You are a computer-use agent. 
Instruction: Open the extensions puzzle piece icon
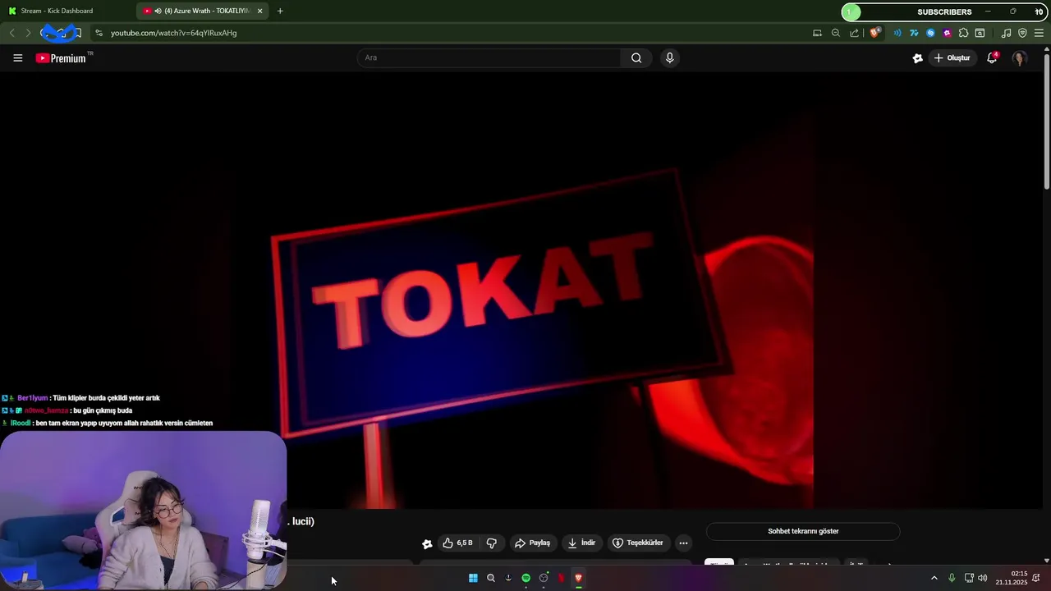pos(963,33)
